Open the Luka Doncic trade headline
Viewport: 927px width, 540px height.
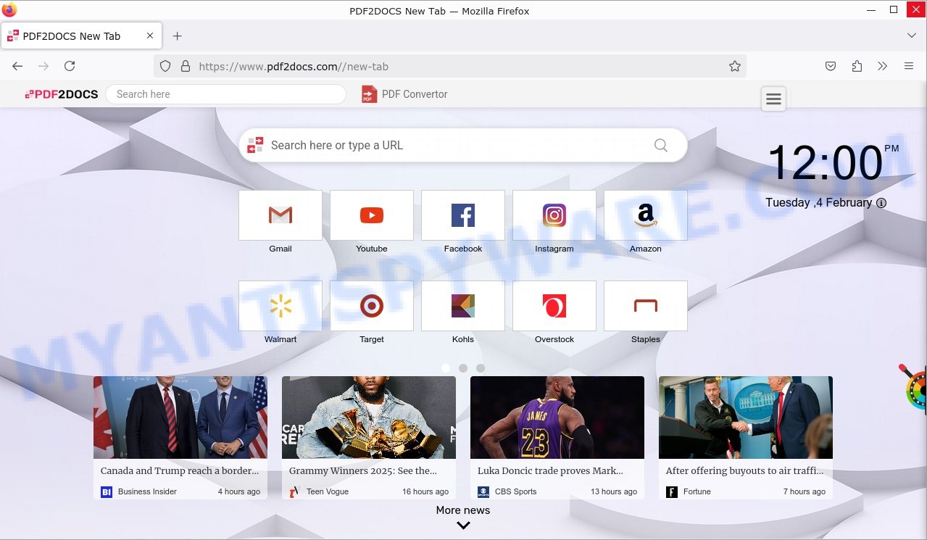[550, 470]
